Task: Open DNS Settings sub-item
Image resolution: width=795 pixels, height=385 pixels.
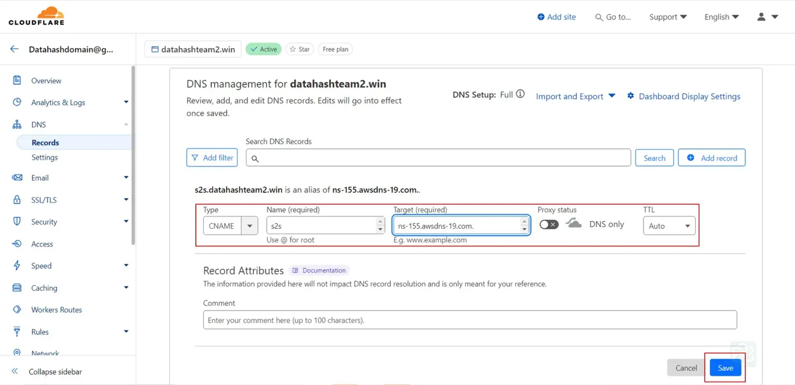Action: [x=45, y=157]
